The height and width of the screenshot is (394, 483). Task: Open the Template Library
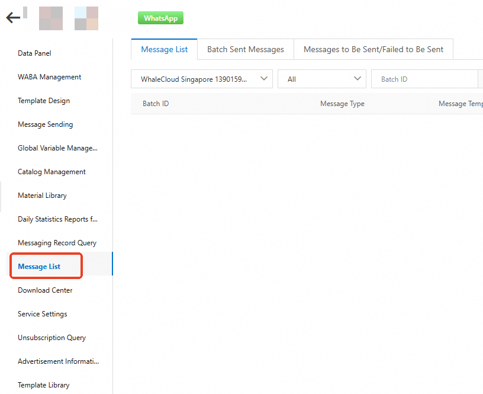43,385
